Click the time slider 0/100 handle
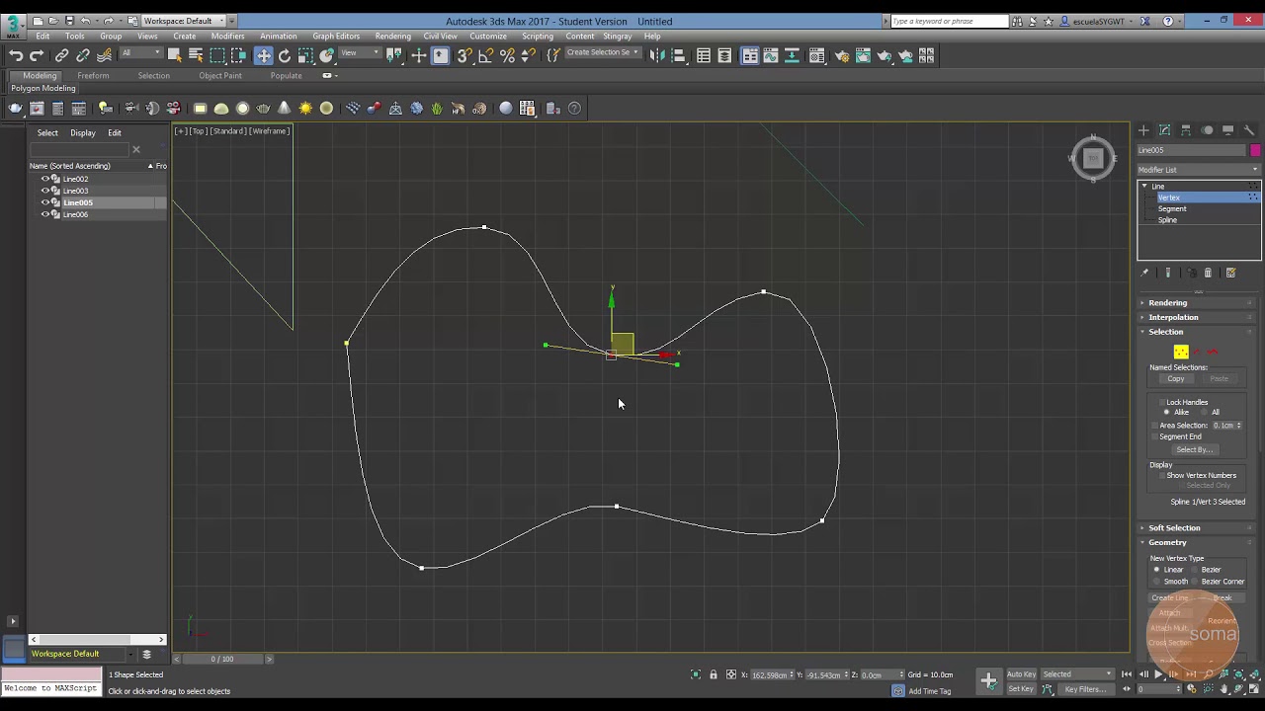Screen dimensions: 1265x711 point(222,659)
